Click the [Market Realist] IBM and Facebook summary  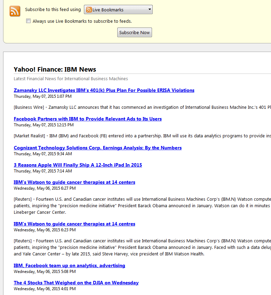[x=142, y=136]
